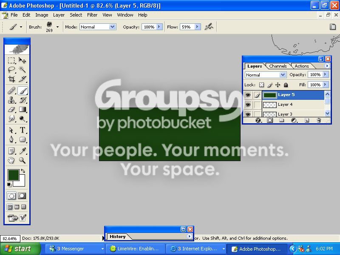Open the Image menu
Screen dimensions: 340x255
[x=42, y=15]
